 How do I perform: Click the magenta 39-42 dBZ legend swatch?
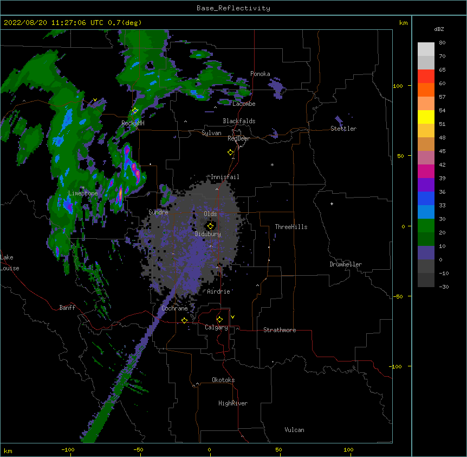(426, 171)
